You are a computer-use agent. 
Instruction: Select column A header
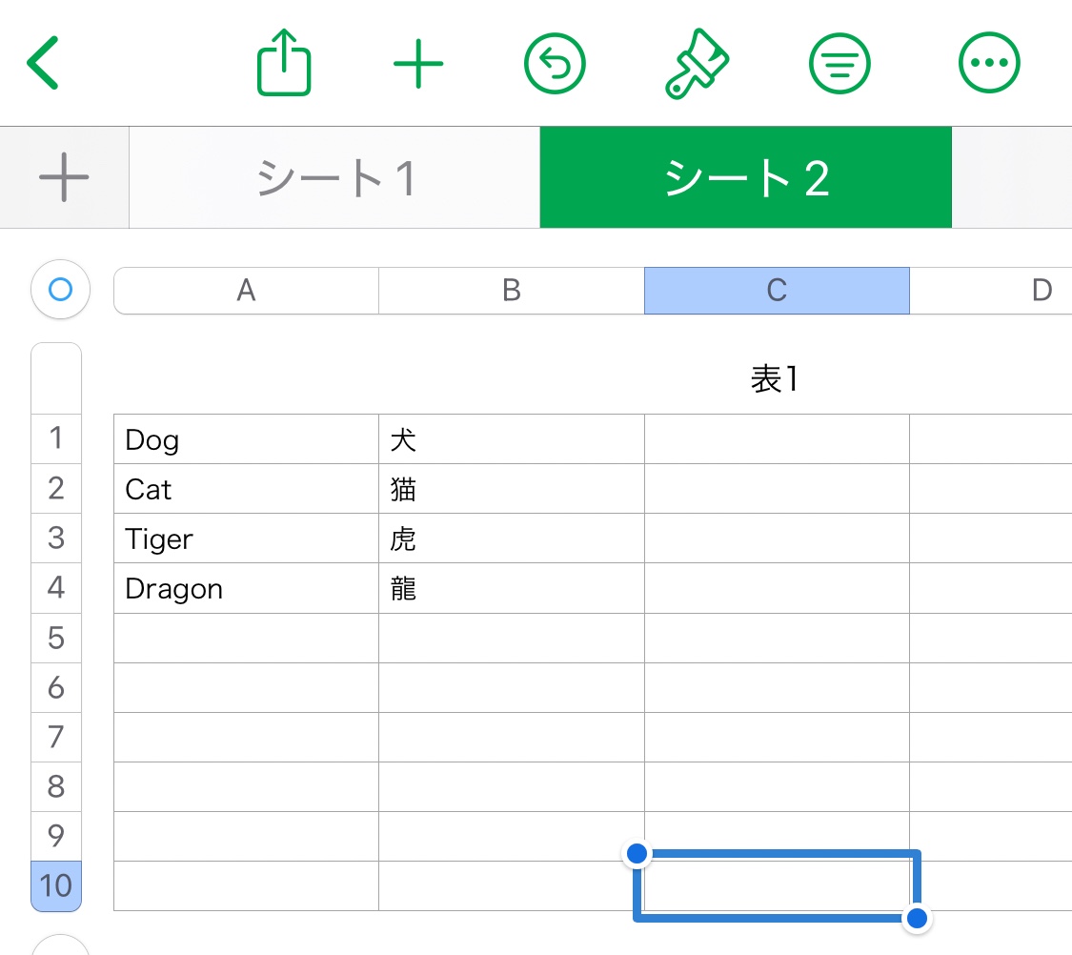click(x=246, y=291)
